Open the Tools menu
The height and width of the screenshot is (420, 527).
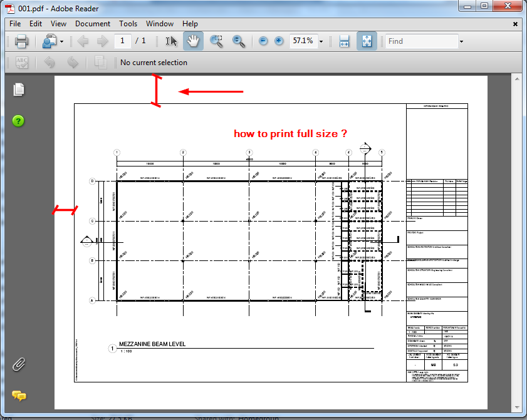point(128,24)
